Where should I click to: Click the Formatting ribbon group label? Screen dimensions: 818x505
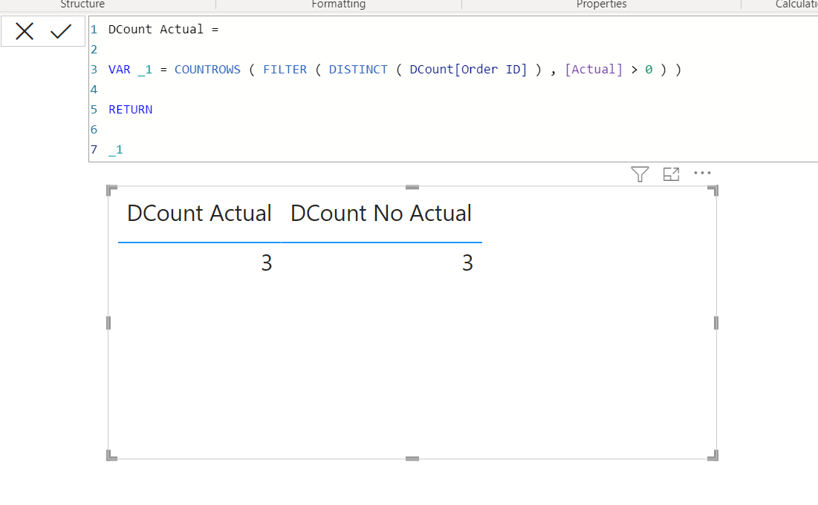[x=339, y=4]
